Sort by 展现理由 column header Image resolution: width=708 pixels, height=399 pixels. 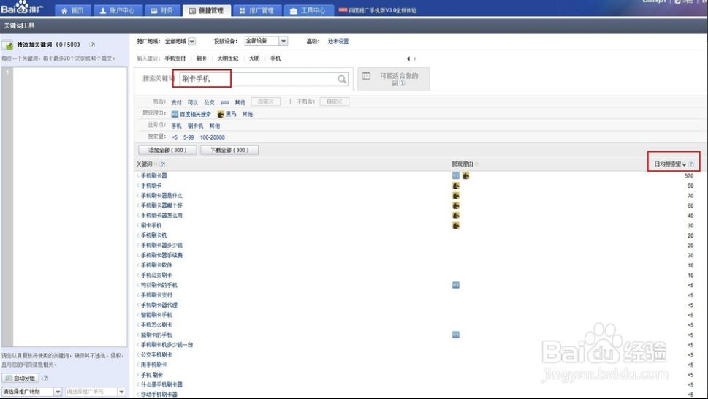[465, 164]
